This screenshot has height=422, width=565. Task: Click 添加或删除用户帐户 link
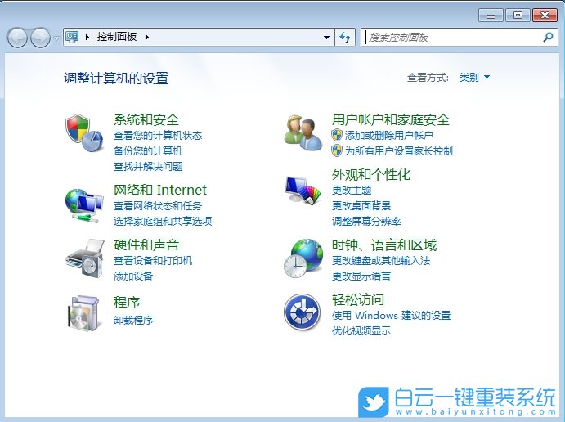[389, 136]
